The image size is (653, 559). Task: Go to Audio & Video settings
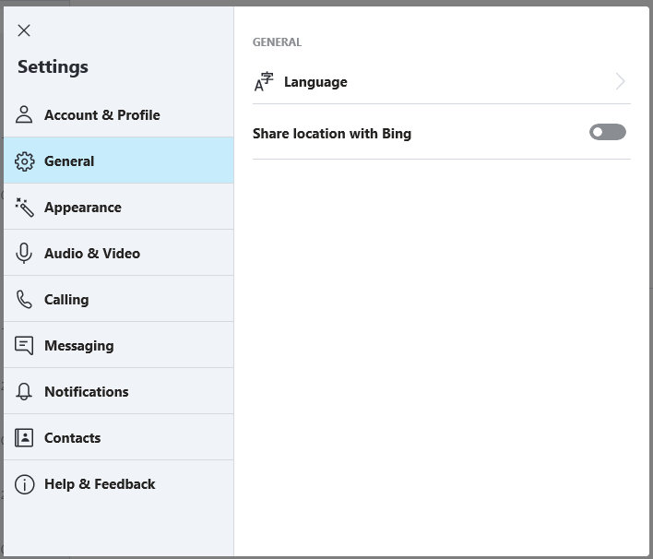pyautogui.click(x=119, y=254)
